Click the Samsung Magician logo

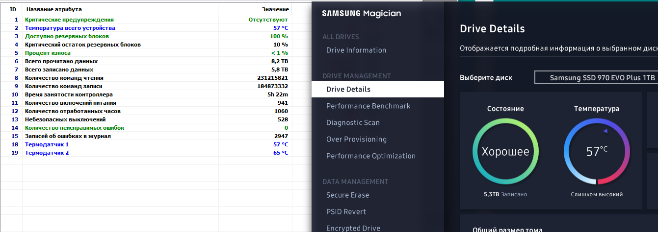[x=361, y=13]
